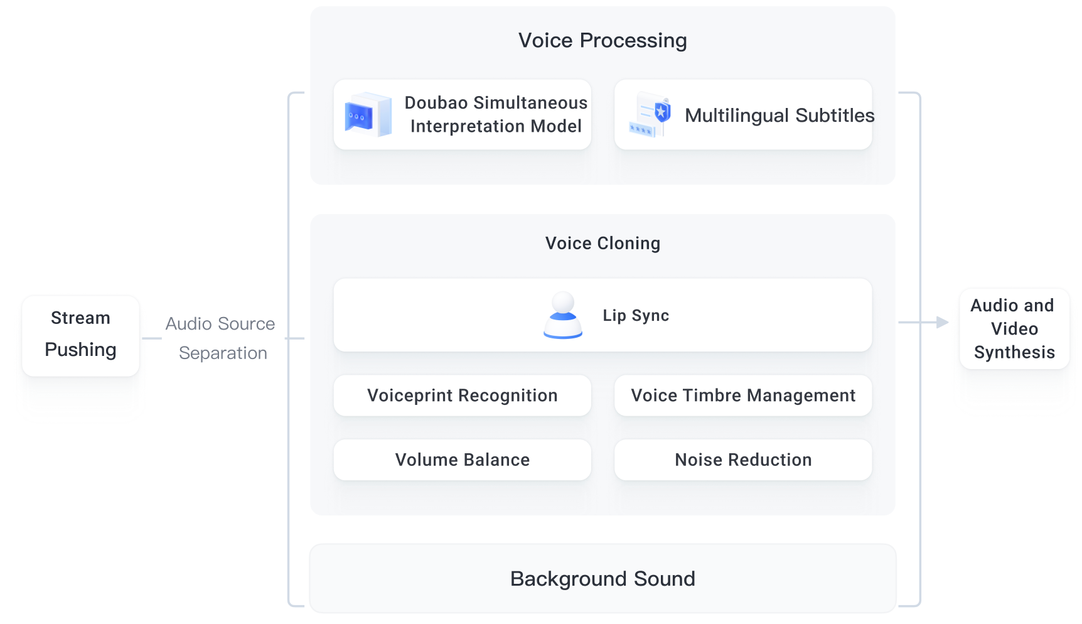This screenshot has height=624, width=1082.
Task: Click the Multilingual Subtitles text label
Action: click(x=779, y=115)
